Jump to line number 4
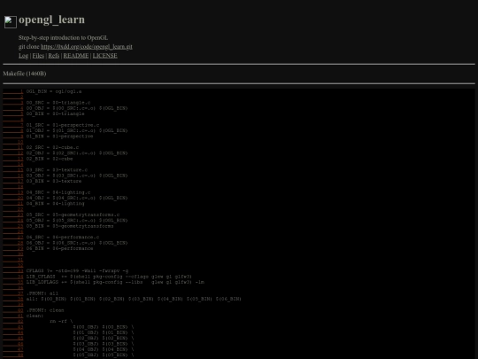478x359 pixels. pyautogui.click(x=13, y=108)
